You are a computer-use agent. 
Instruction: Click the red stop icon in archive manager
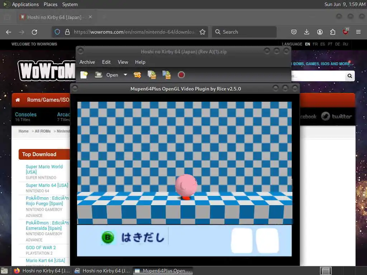pos(181,75)
